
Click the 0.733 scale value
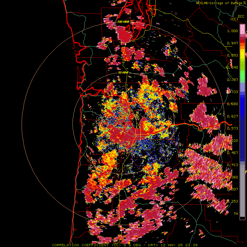pos(232,92)
